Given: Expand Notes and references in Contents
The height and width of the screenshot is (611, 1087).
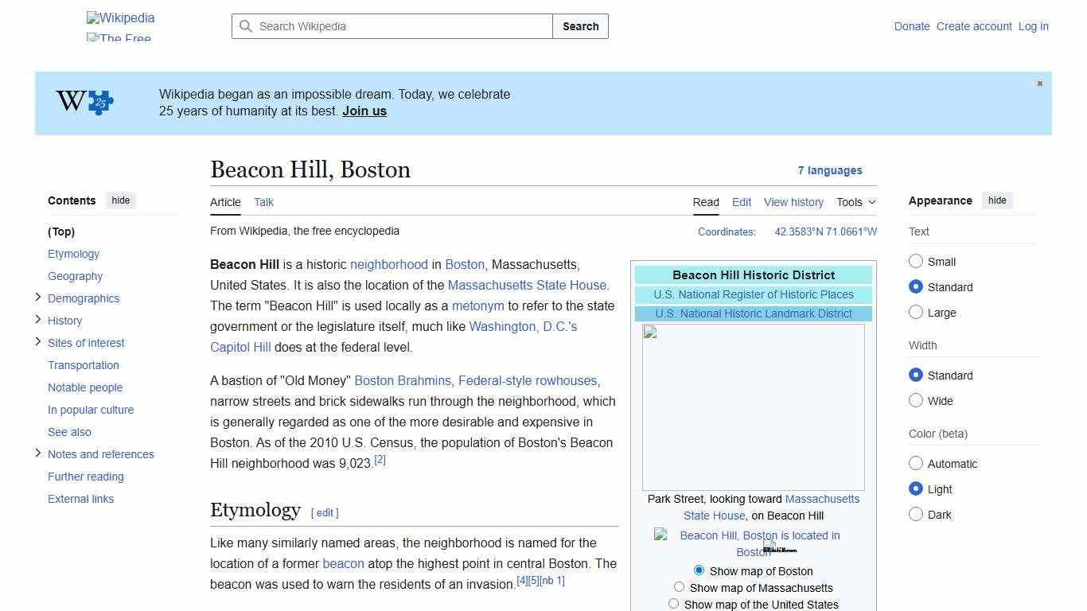Looking at the screenshot, I should 37,453.
